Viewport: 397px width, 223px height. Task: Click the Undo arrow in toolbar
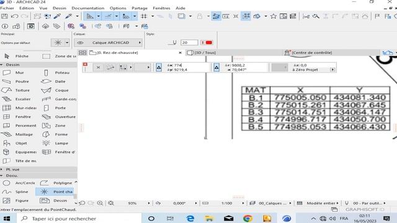point(15,17)
